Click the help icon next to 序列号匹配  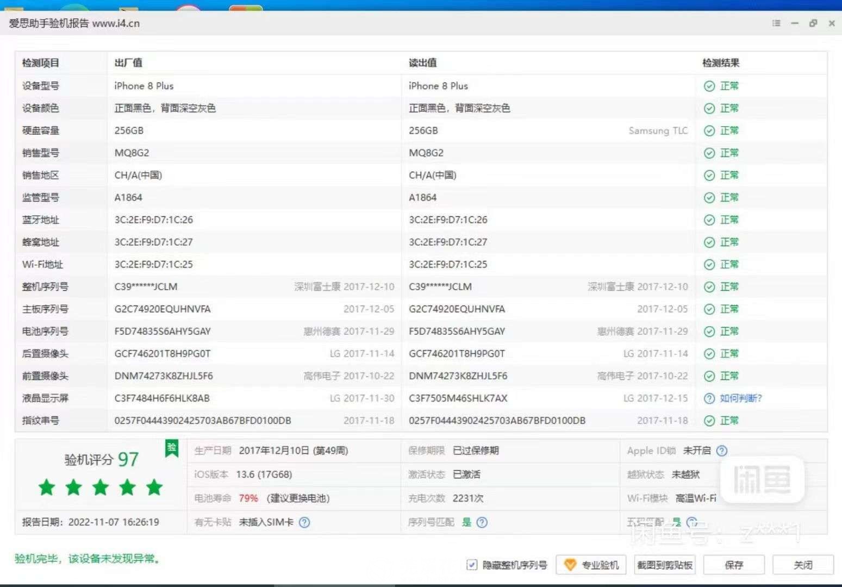(x=482, y=522)
